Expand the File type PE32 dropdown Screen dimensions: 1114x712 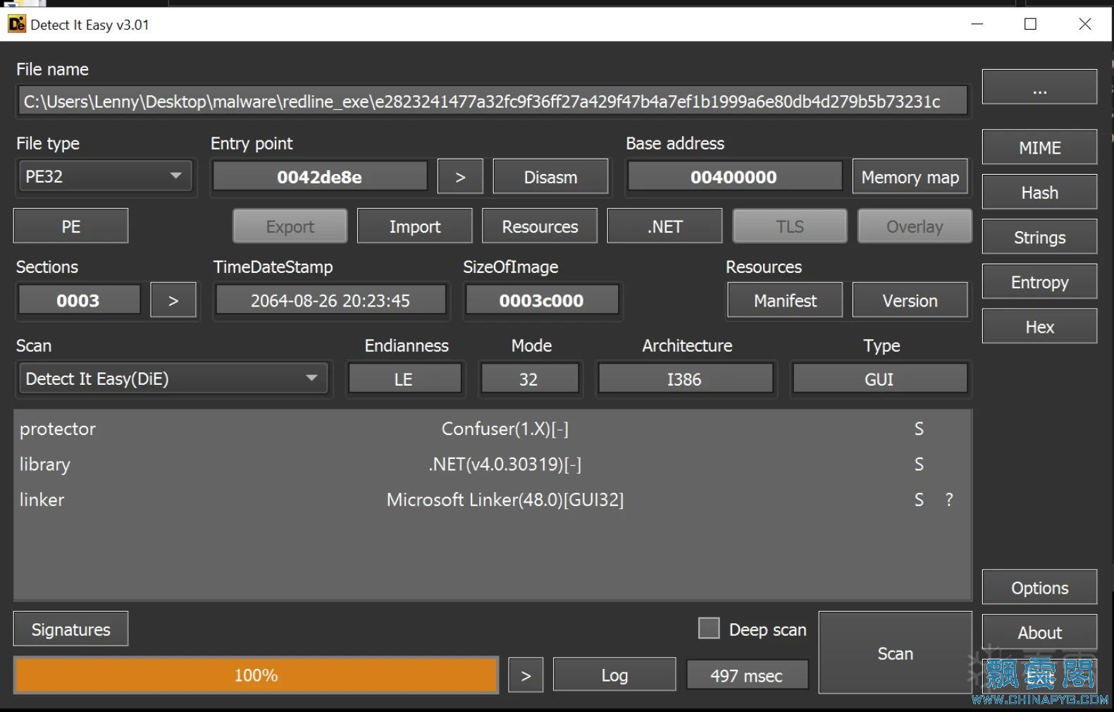click(x=104, y=176)
